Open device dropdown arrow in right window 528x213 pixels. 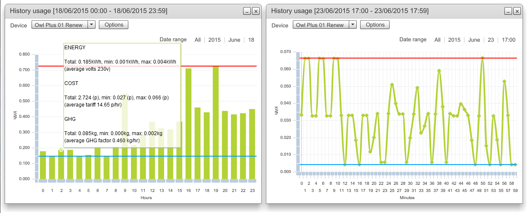pyautogui.click(x=353, y=25)
